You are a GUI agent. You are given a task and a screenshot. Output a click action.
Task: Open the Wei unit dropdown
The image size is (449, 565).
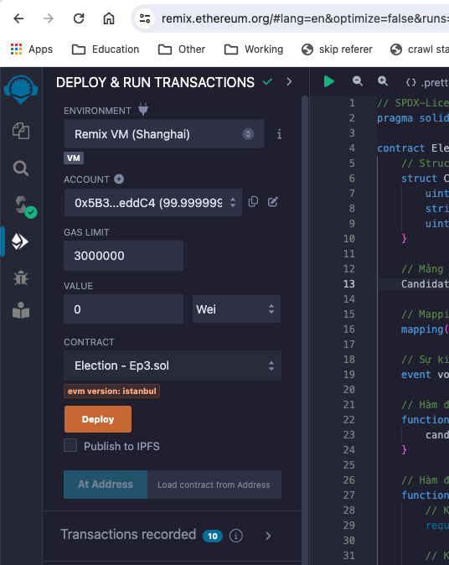tap(236, 309)
